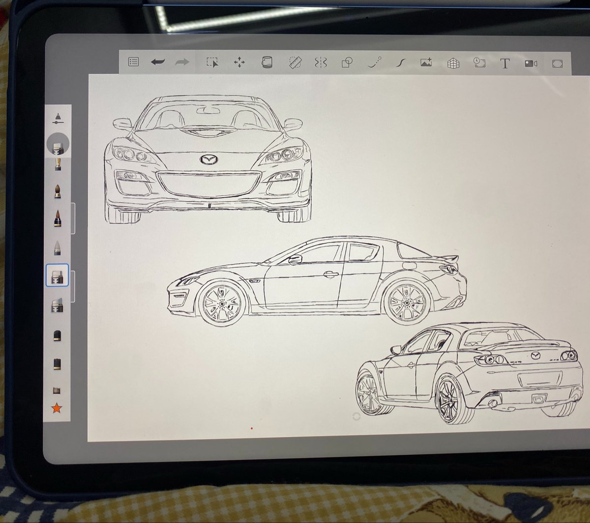Open the main menu list icon
Viewport: 590px width, 523px height.
click(134, 62)
